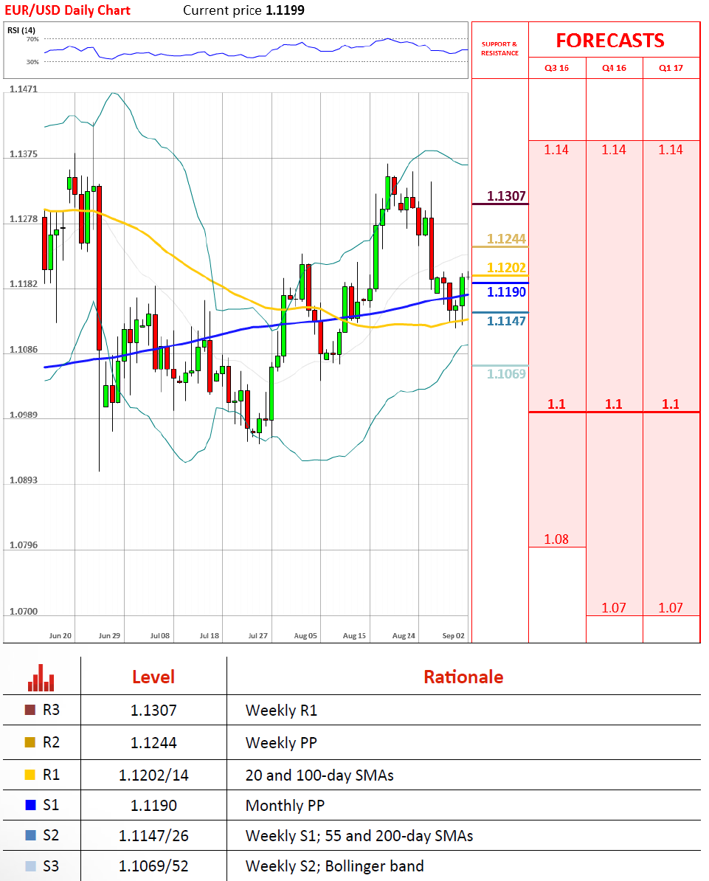Click the 1.1182 price axis label
The height and width of the screenshot is (881, 709).
pyautogui.click(x=24, y=284)
